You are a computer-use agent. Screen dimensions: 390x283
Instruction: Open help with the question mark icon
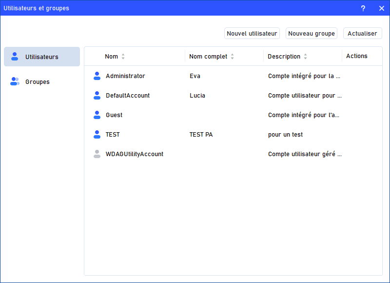tap(363, 8)
